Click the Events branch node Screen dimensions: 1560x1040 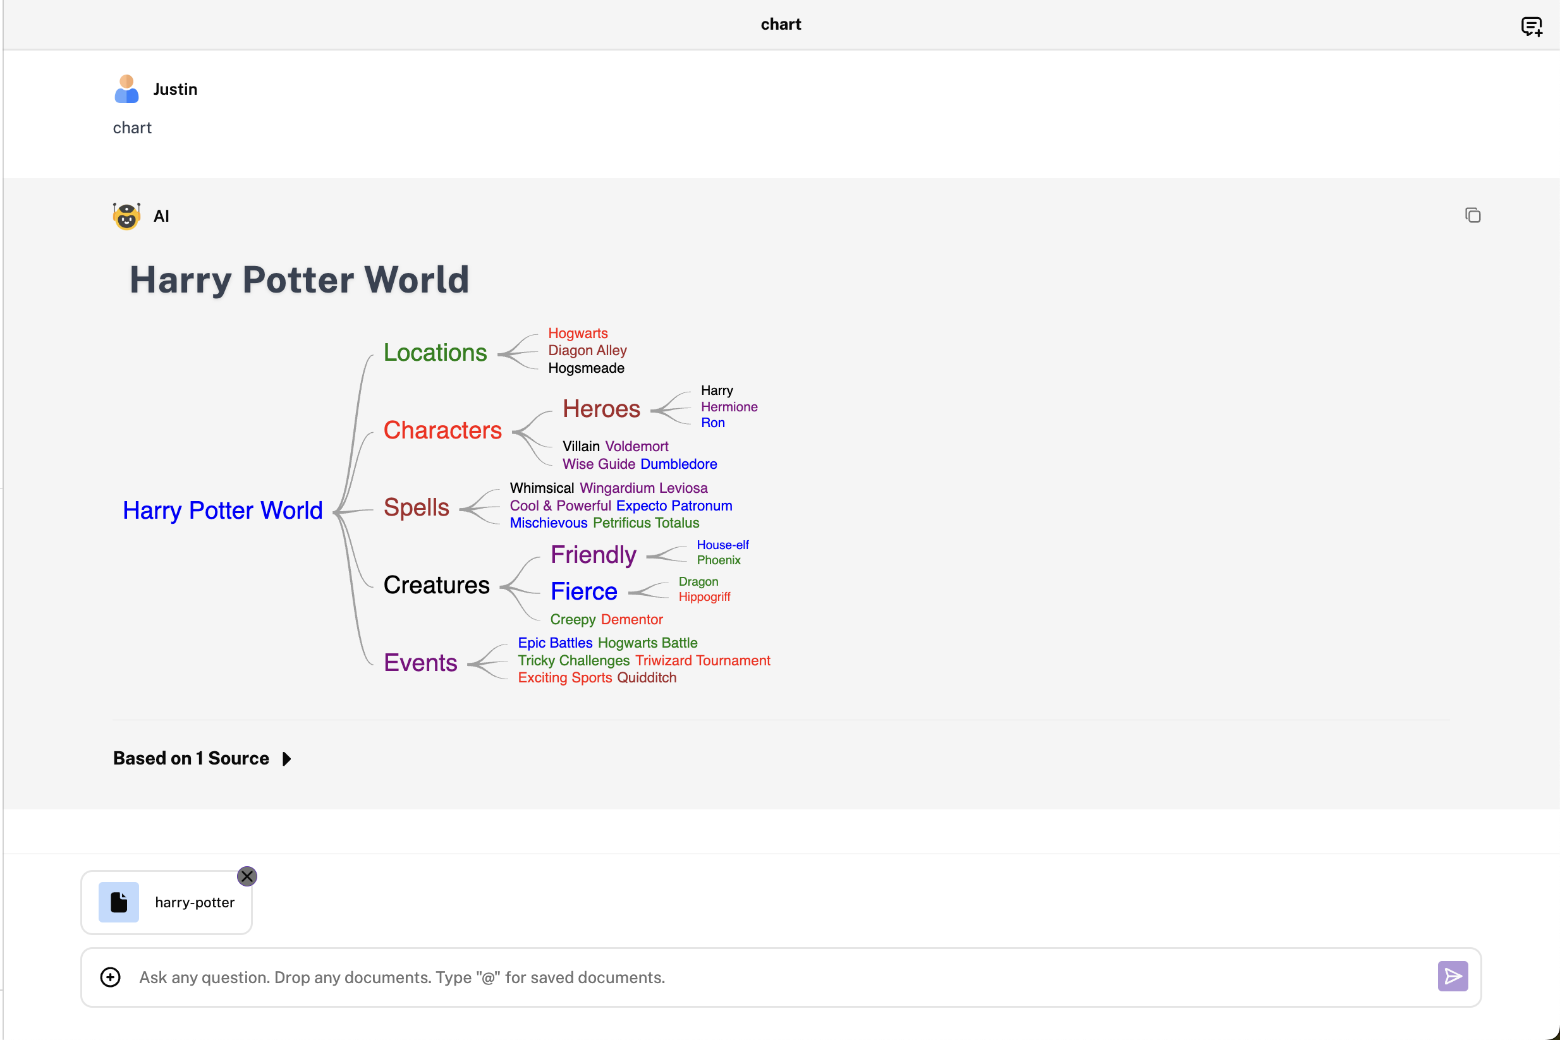[420, 663]
